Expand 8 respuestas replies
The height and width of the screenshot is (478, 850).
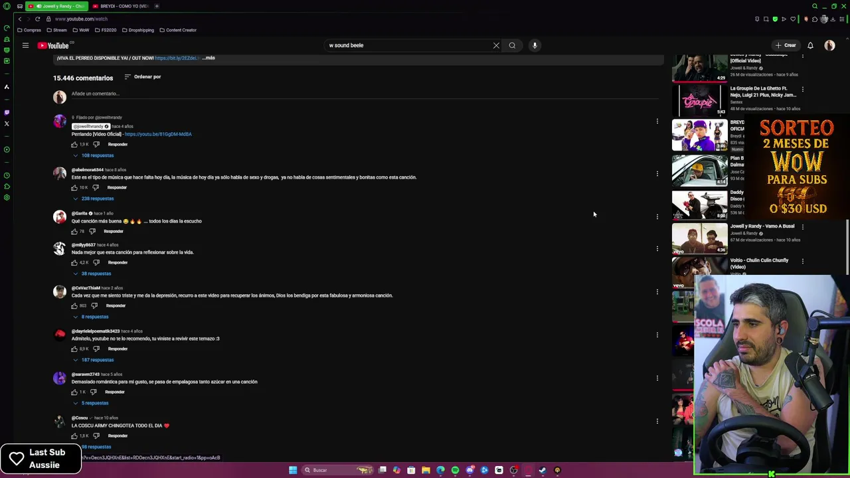[91, 317]
